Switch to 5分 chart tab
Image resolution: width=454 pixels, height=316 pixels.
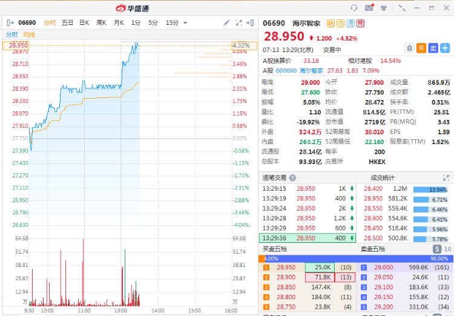153,22
